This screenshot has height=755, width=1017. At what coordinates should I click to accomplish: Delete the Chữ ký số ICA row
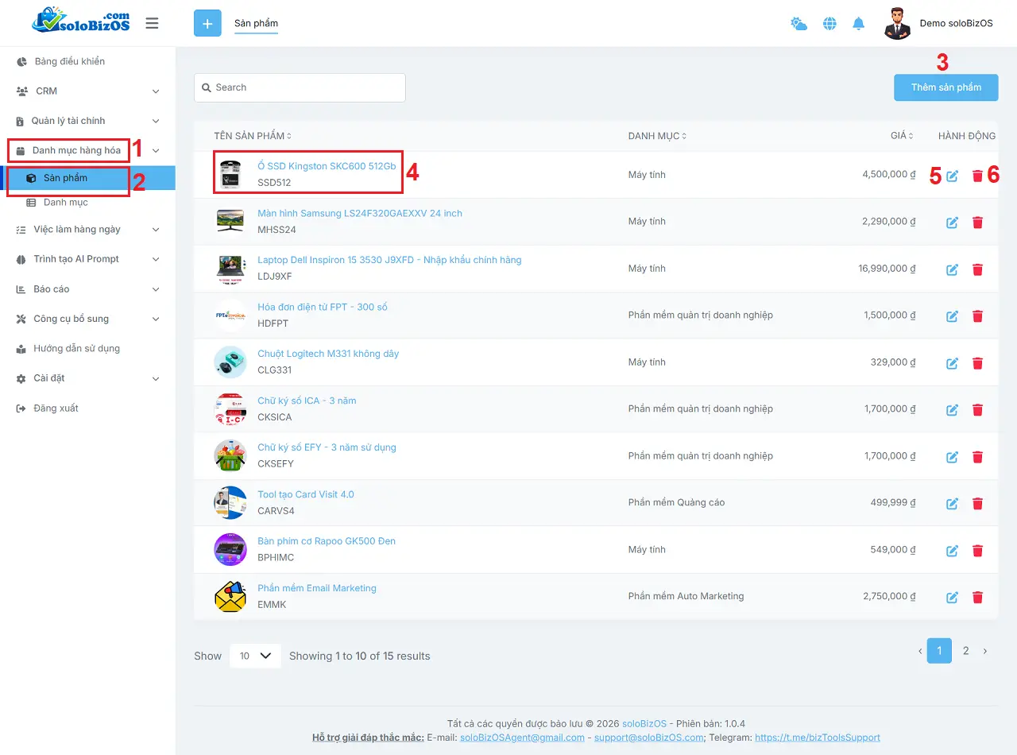[x=977, y=410]
